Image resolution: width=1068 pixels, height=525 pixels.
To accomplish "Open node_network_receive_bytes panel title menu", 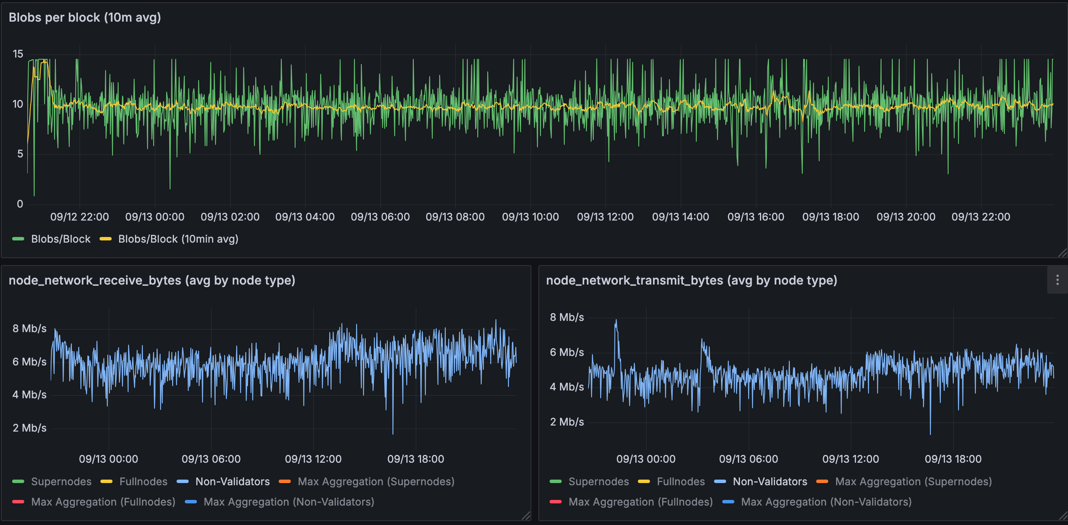I will click(x=152, y=280).
